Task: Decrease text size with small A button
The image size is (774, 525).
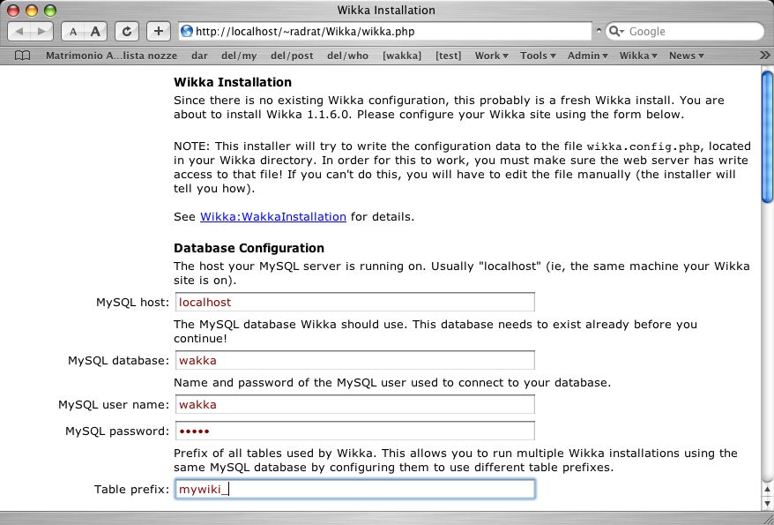Action: pyautogui.click(x=72, y=32)
